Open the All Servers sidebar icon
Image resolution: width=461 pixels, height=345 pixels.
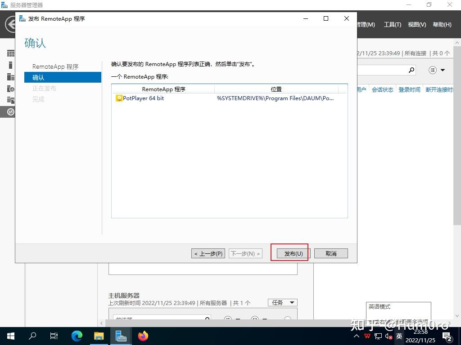click(x=10, y=76)
